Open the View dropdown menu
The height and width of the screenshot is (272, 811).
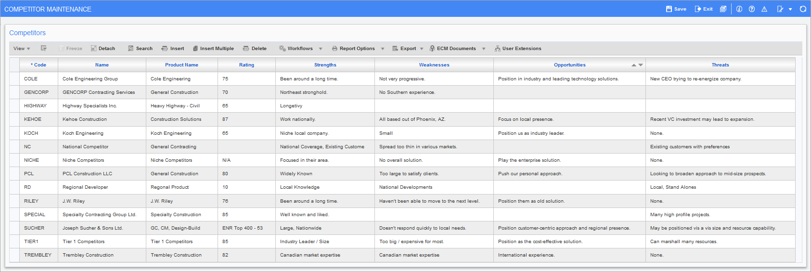pyautogui.click(x=22, y=48)
